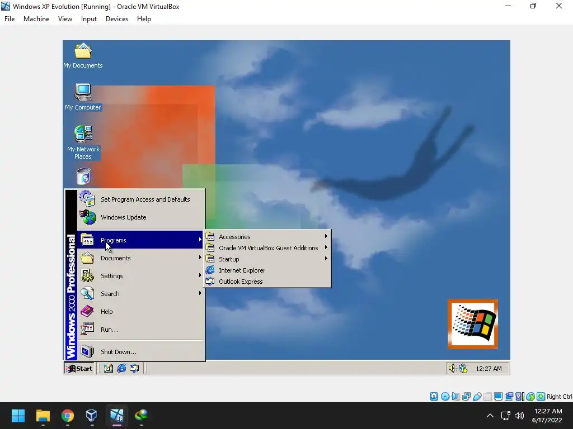Click Internet Explorer quick launch icon
573x429 pixels.
121,369
